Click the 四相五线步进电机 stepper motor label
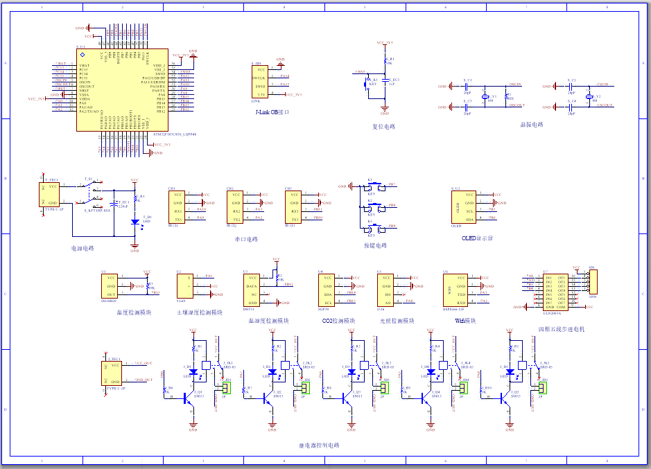651x469 pixels. pos(562,329)
